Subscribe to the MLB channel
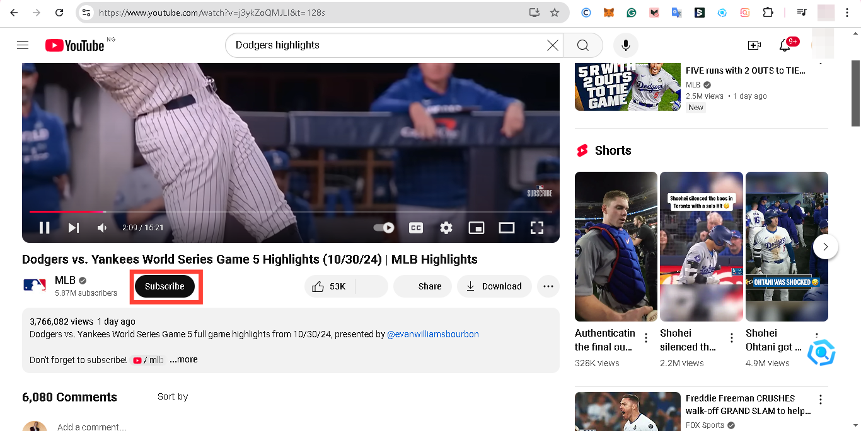 click(x=165, y=286)
